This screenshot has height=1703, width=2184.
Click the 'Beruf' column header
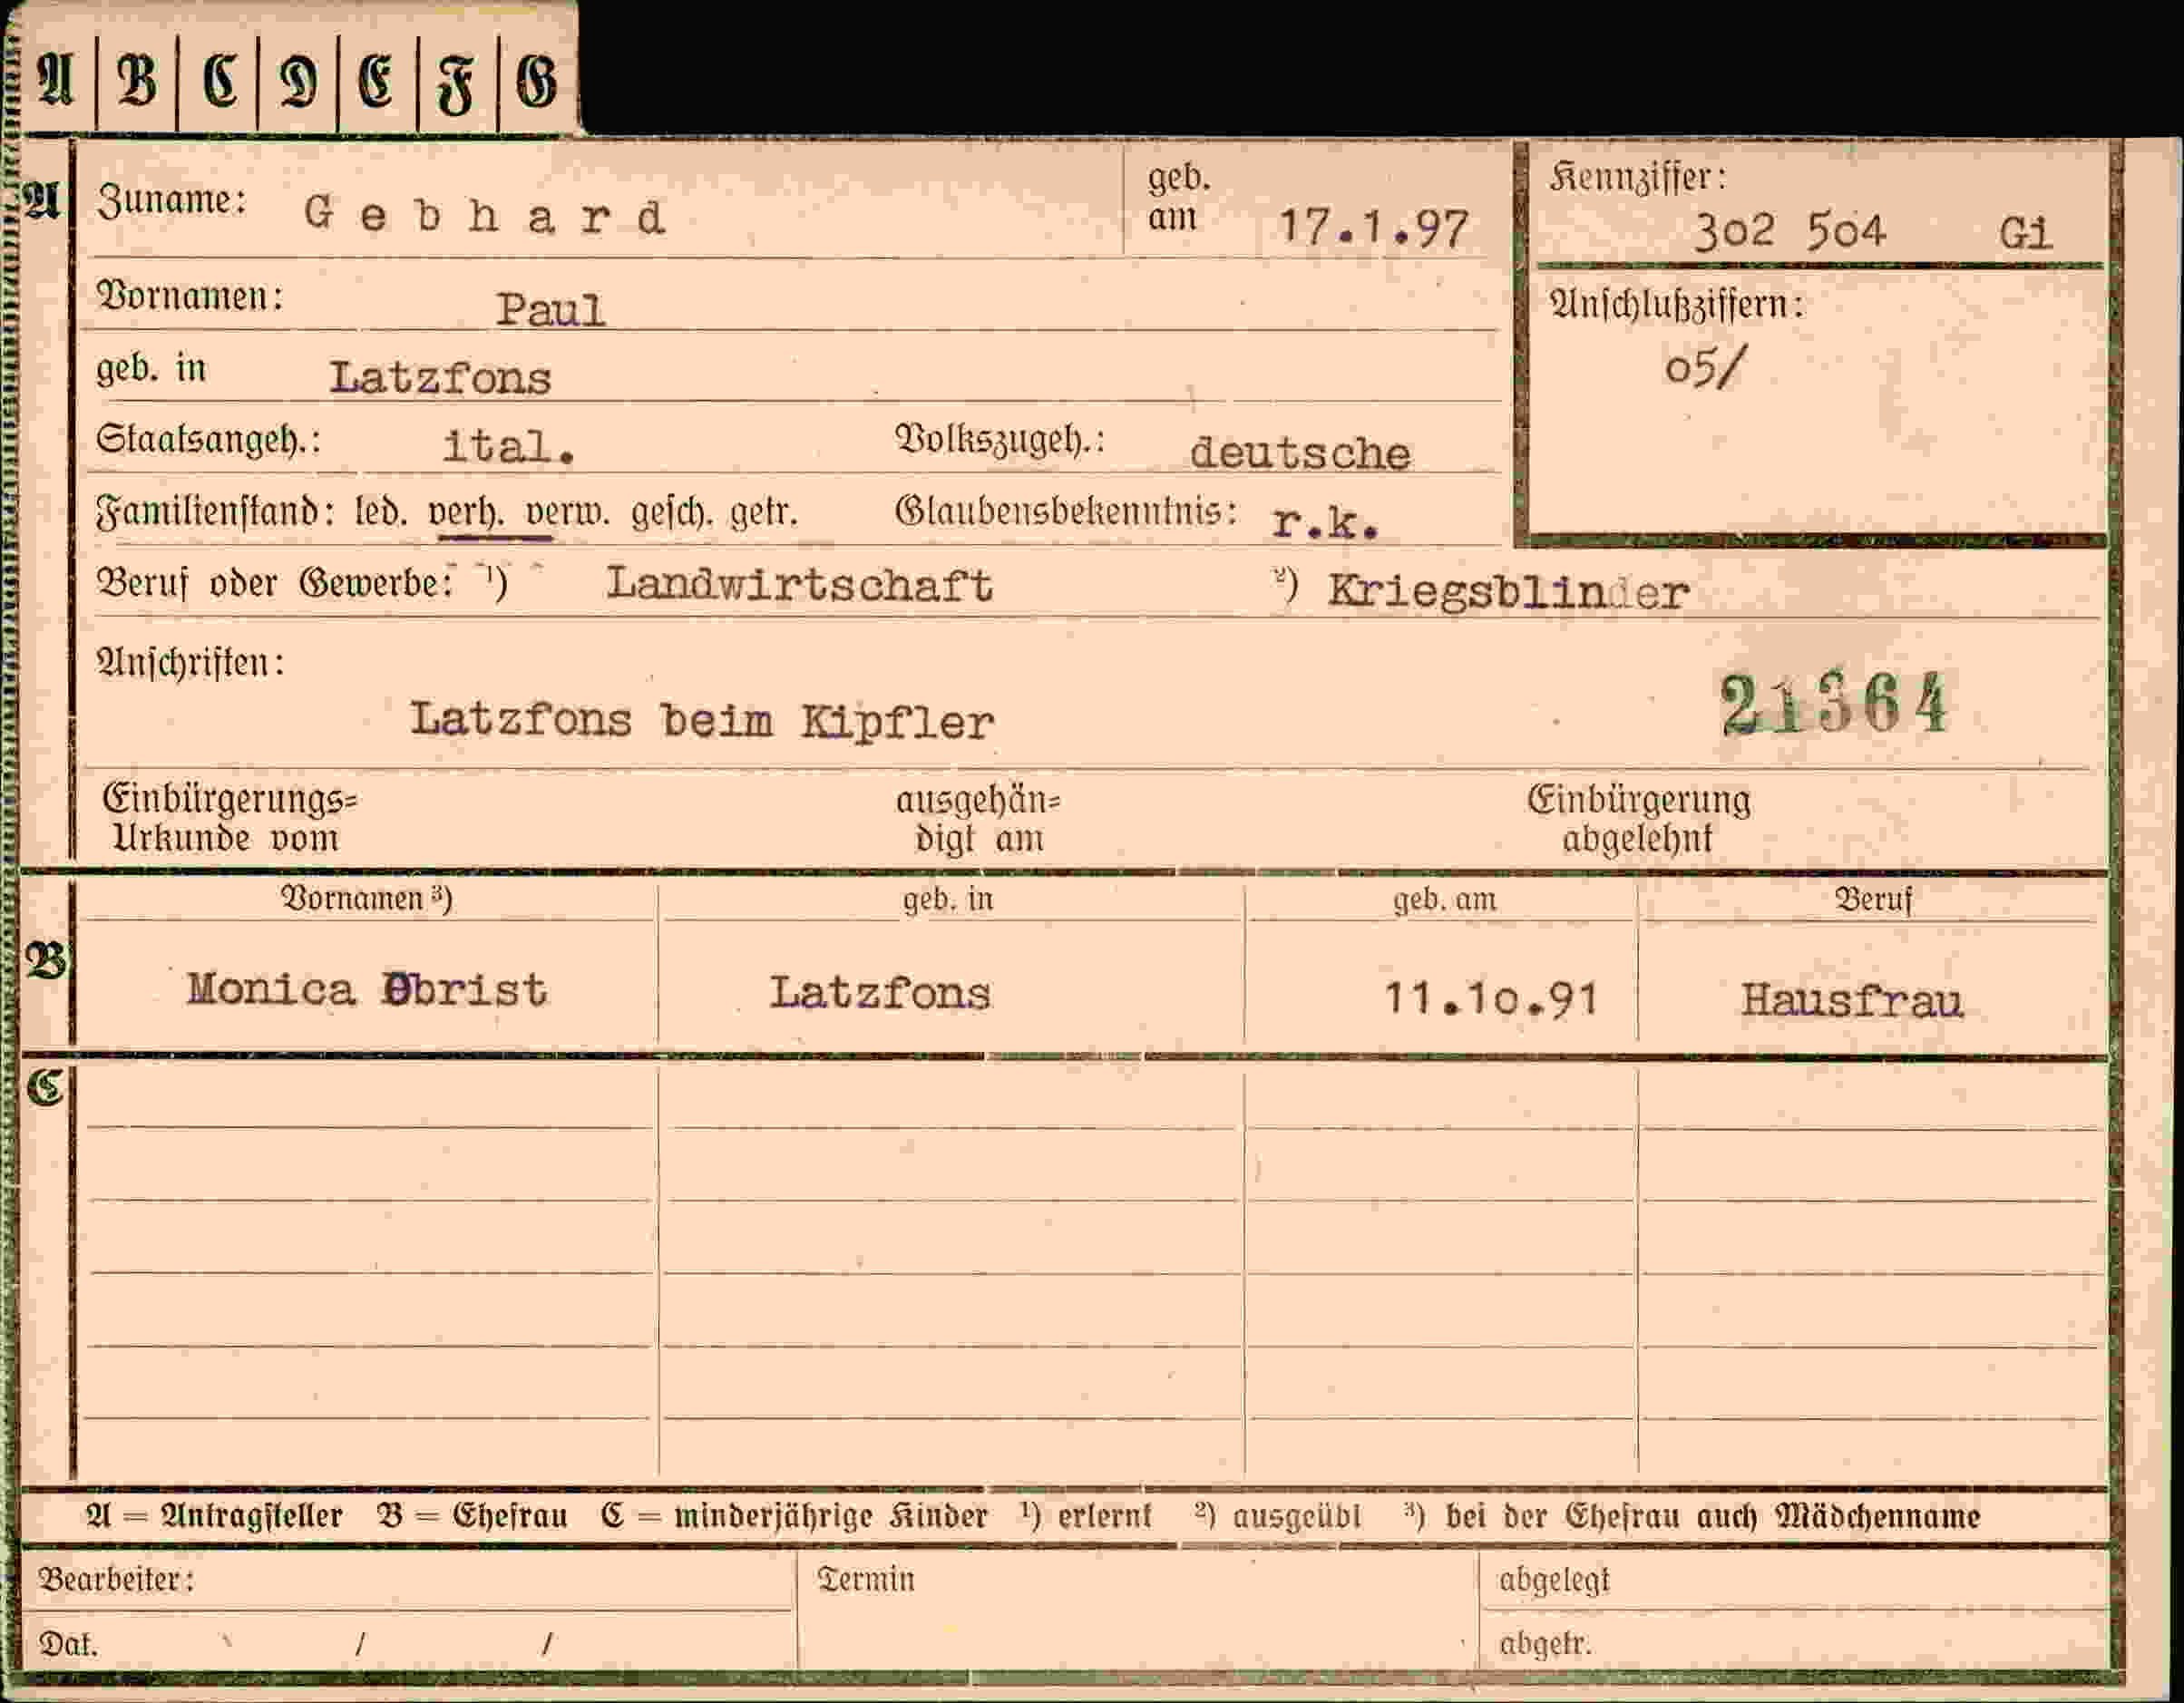(1873, 900)
